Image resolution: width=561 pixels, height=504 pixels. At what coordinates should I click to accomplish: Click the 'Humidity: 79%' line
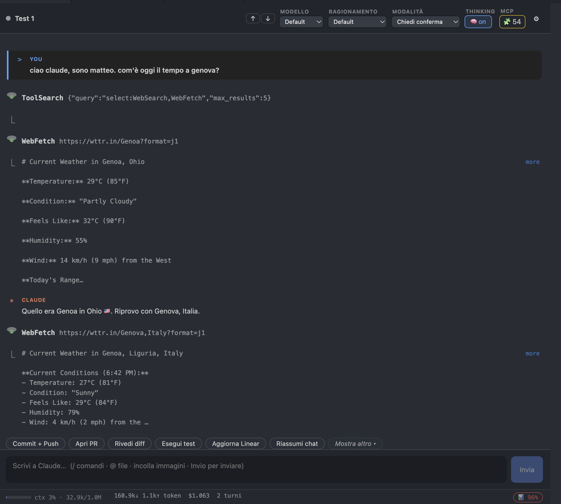(51, 412)
